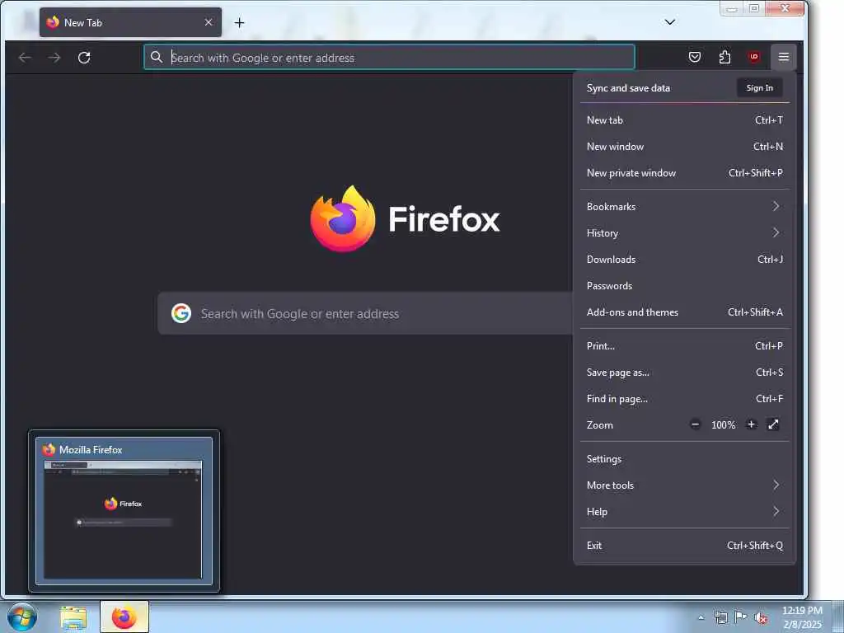Close the New Tab tab
Viewport: 844px width, 633px height.
(x=209, y=22)
